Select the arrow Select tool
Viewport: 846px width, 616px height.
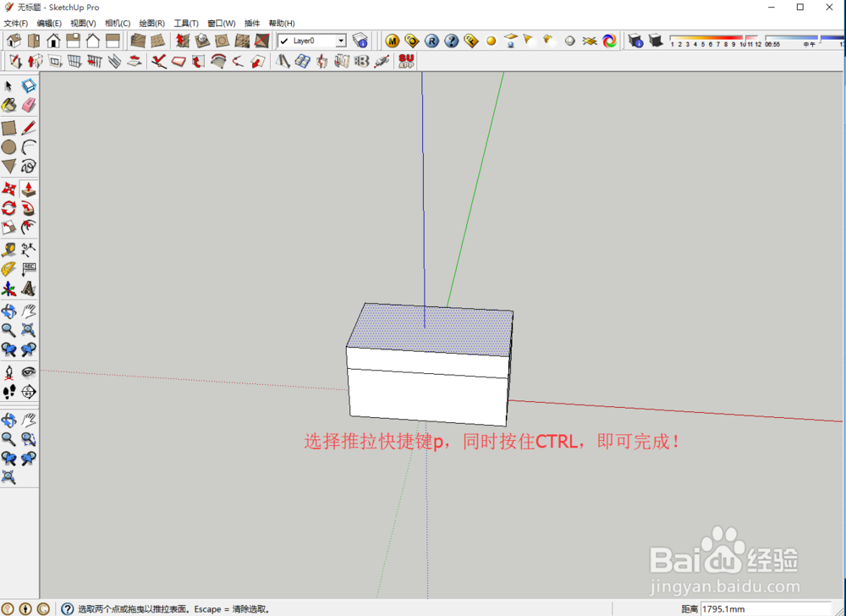[8, 86]
